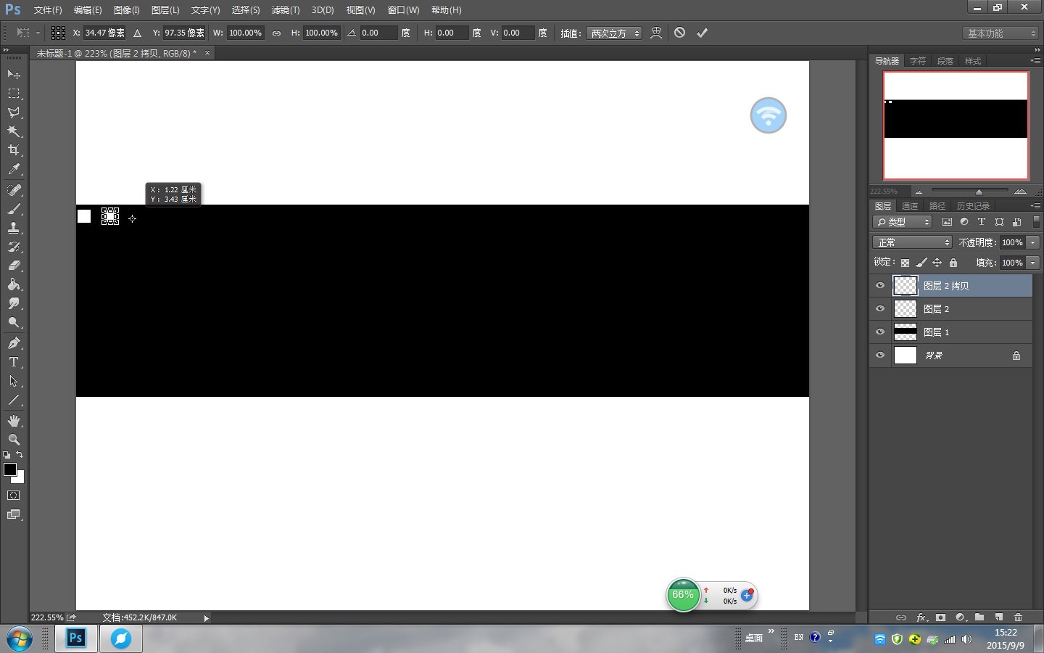Toggle visibility of 图层 1
Image resolution: width=1044 pixels, height=653 pixels.
(880, 332)
